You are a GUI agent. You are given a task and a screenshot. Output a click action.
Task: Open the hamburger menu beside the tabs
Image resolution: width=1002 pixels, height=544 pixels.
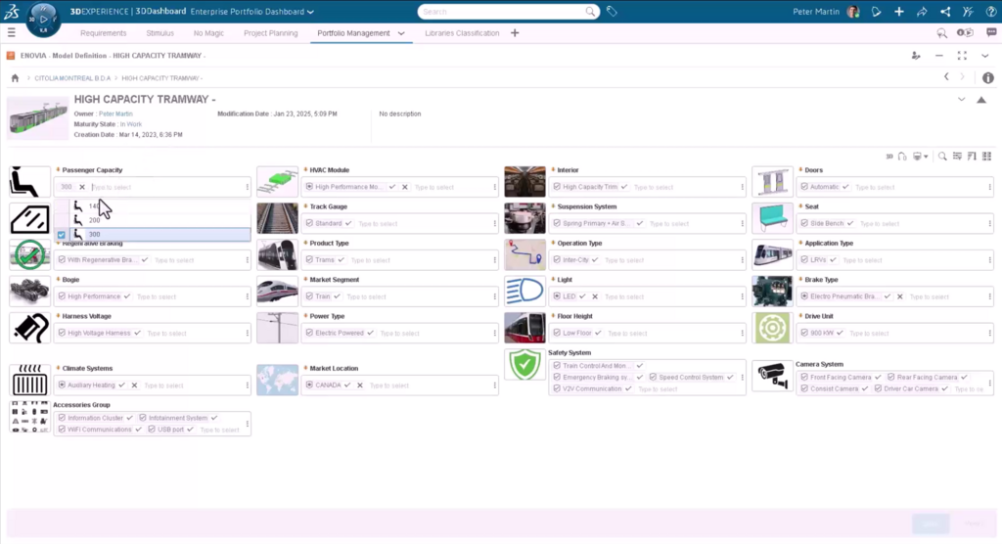12,33
